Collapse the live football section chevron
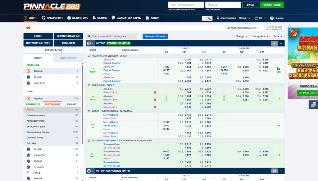Screen dimensions: 318x181 coord(281,44)
